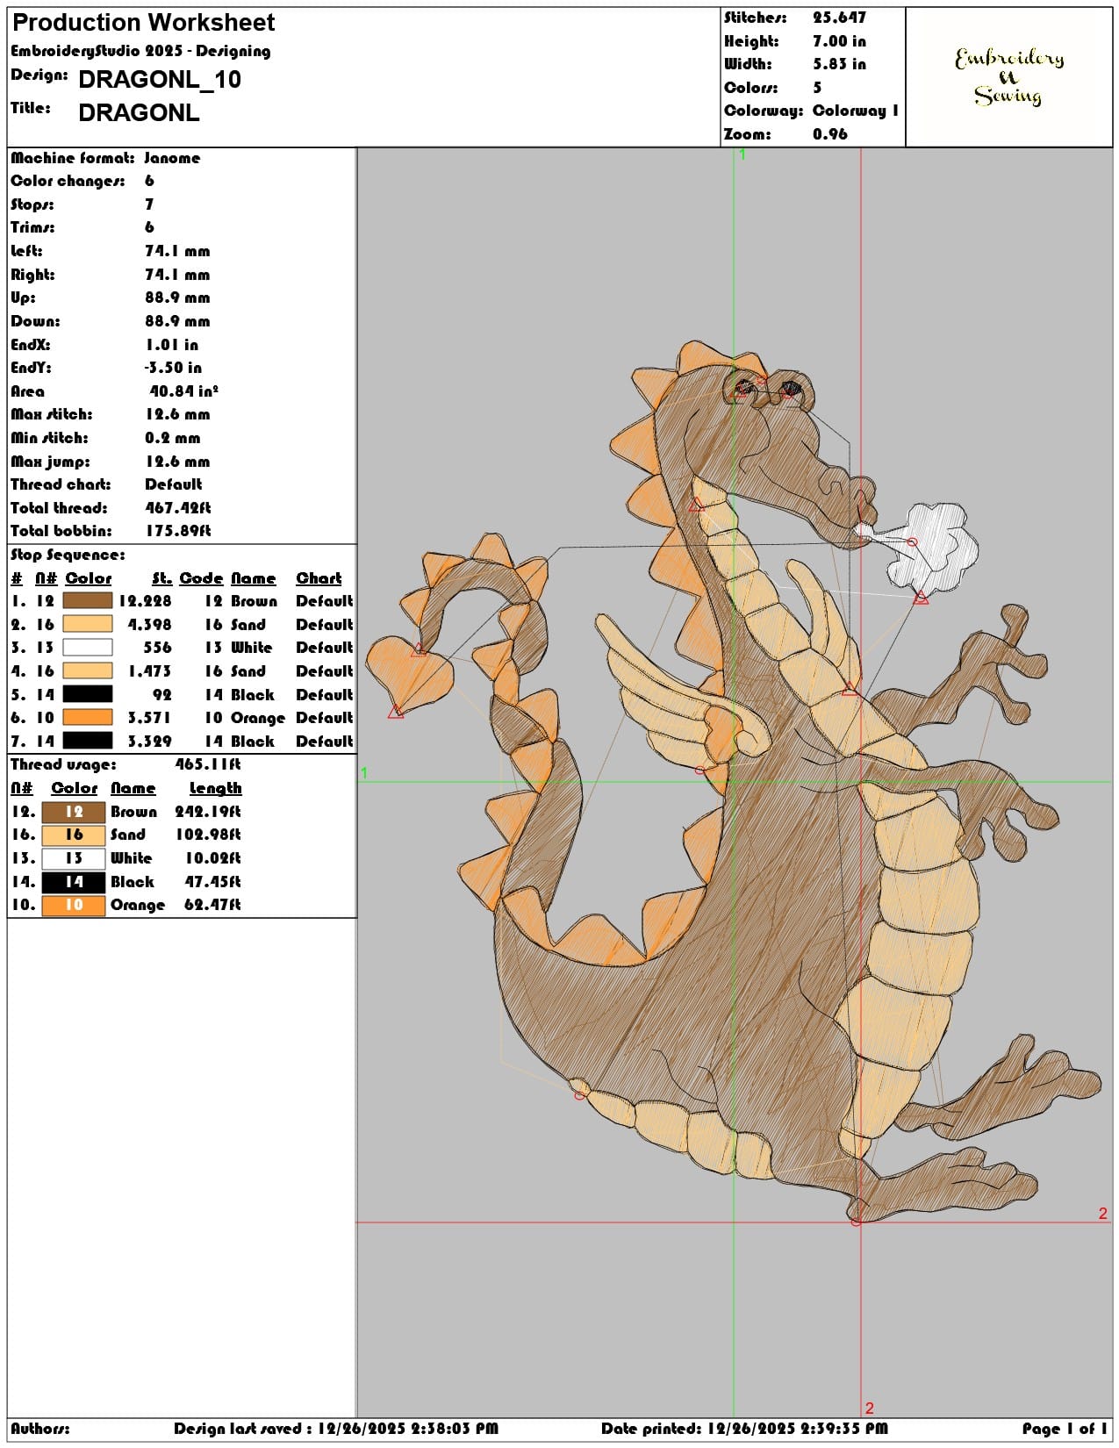Click the 'Production Worksheet' heading
The height and width of the screenshot is (1448, 1119).
144,23
